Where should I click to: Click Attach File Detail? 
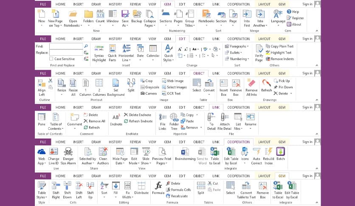224,122
